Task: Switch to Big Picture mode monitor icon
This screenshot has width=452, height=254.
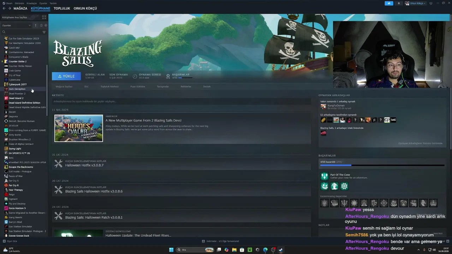Action: 431,3
